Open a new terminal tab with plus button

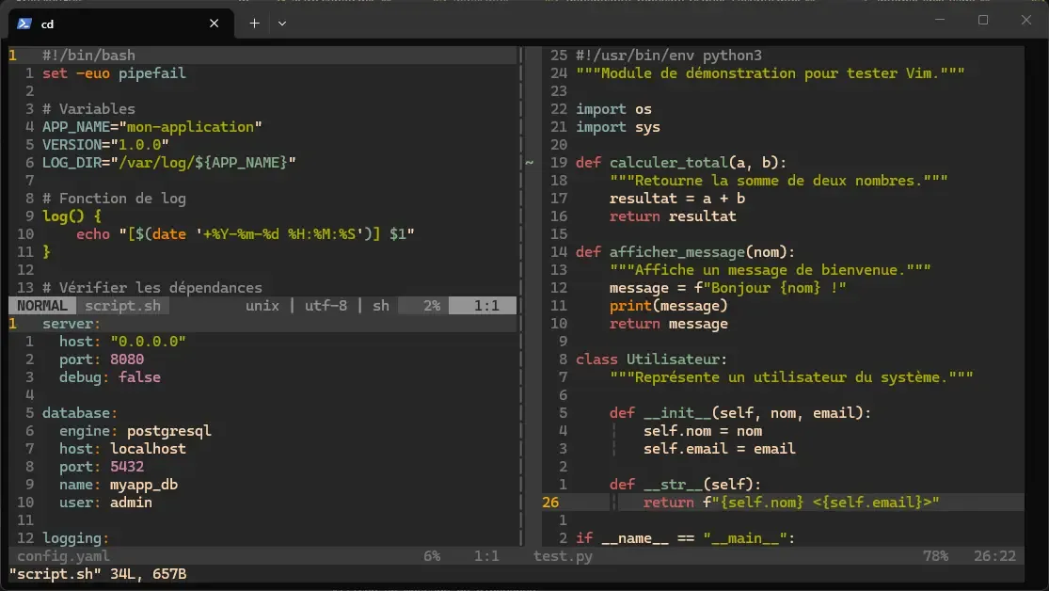(254, 24)
